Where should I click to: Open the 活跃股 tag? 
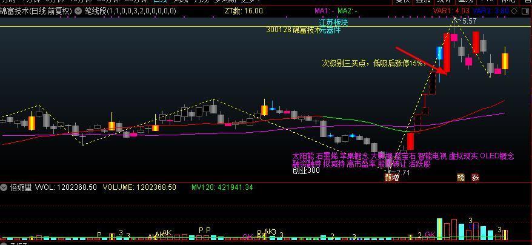point(421,164)
